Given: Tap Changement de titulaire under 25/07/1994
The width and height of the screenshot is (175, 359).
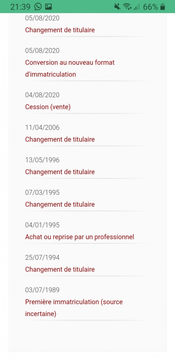Looking at the screenshot, I should 60,270.
